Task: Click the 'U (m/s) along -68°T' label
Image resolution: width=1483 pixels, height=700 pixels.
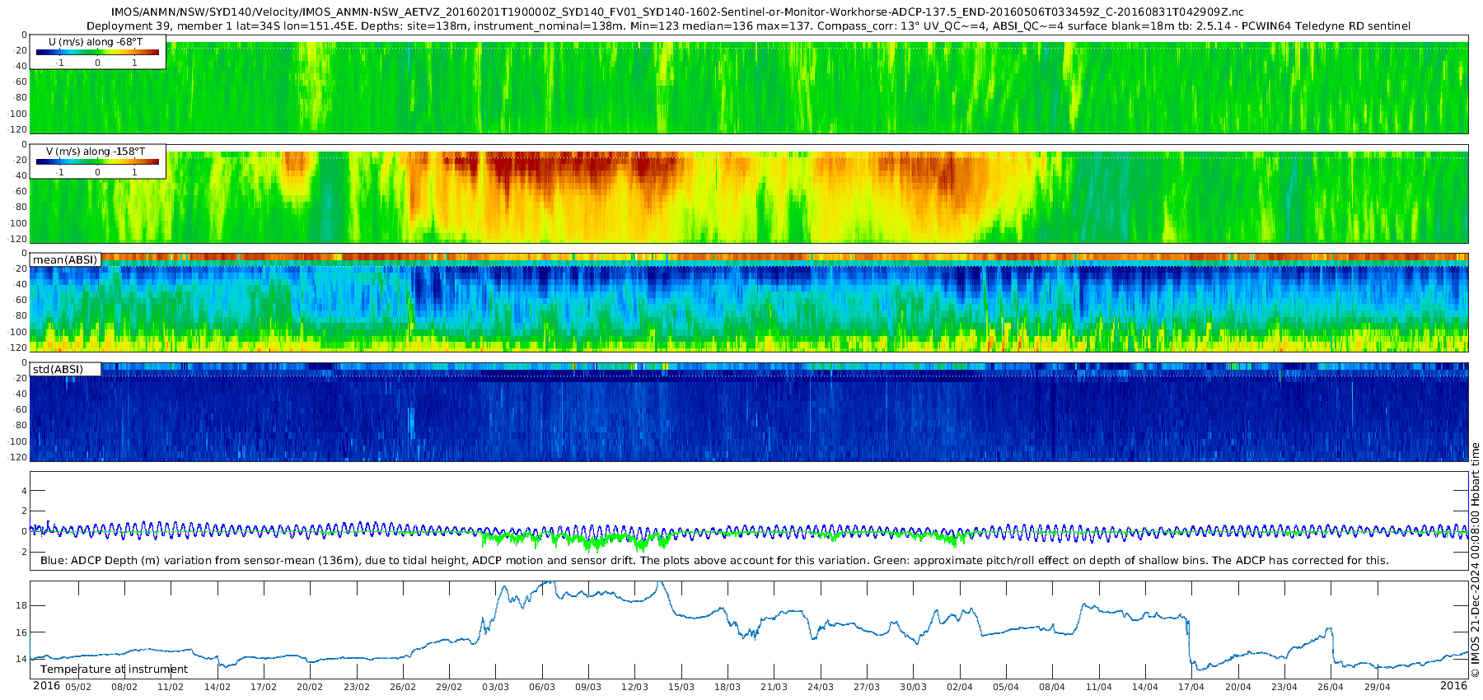Action: 96,41
